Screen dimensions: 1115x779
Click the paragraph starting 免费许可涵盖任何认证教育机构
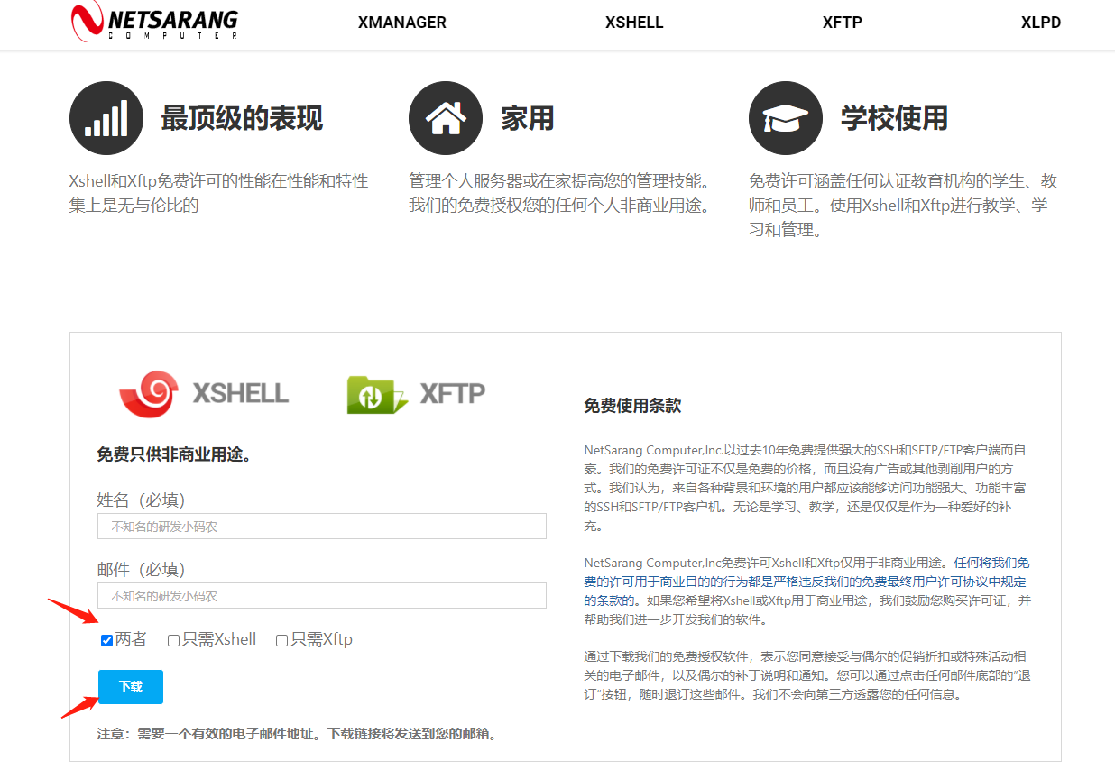[x=903, y=206]
